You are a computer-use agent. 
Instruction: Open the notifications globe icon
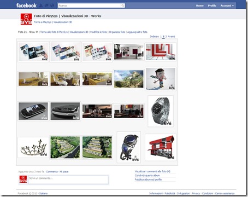tap(52, 5)
